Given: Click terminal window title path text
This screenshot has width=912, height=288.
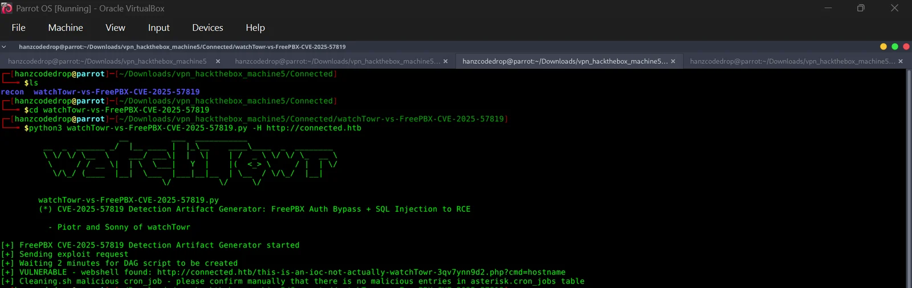Looking at the screenshot, I should pyautogui.click(x=182, y=47).
